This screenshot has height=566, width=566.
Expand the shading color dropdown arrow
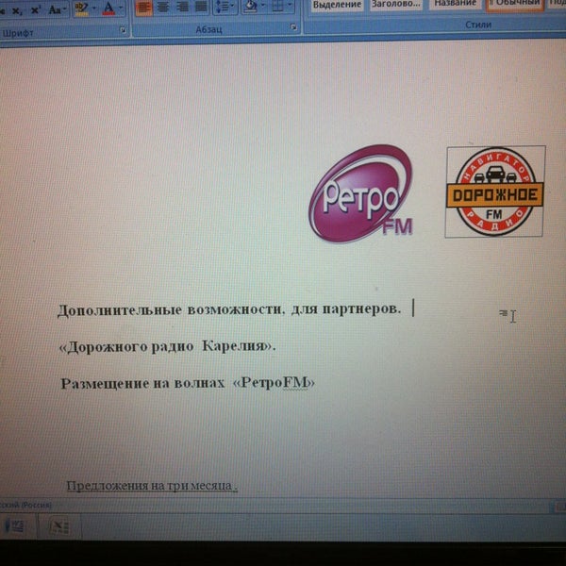263,6
